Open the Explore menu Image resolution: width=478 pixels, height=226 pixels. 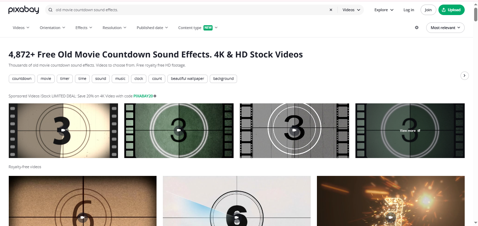[383, 10]
